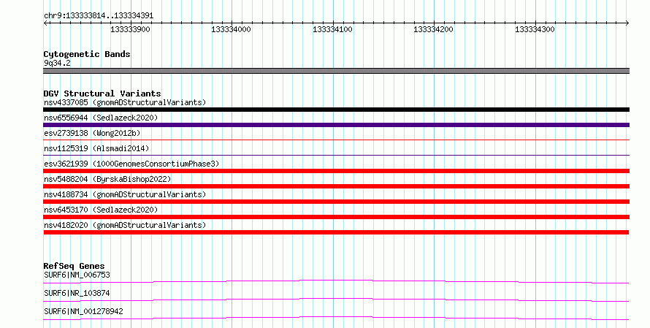
Task: Open variant nsv6453170 (Sedlazeck2020) label
Action: click(101, 210)
